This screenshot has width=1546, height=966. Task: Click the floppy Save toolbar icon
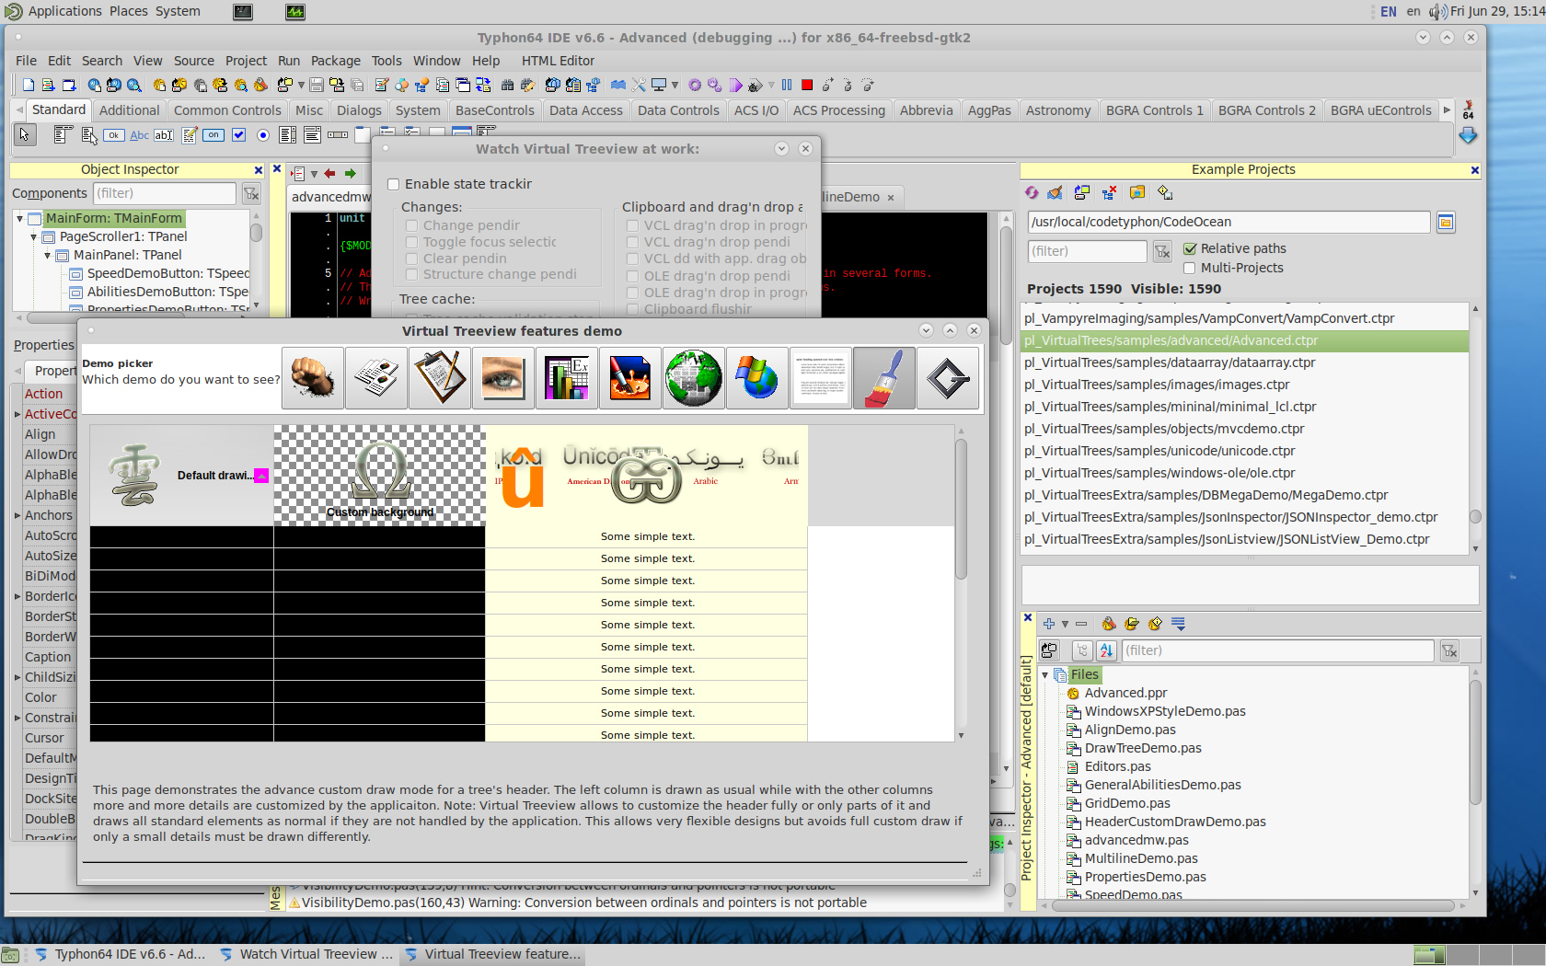pos(317,85)
